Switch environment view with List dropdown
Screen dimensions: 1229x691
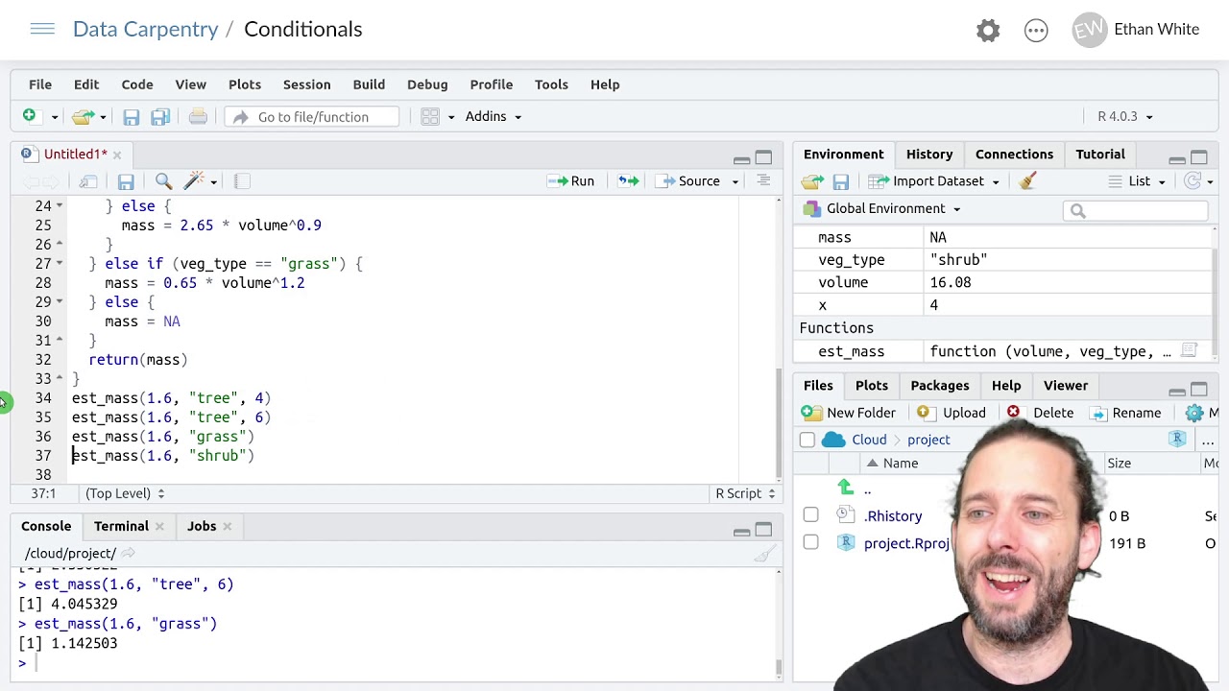[x=1137, y=181]
